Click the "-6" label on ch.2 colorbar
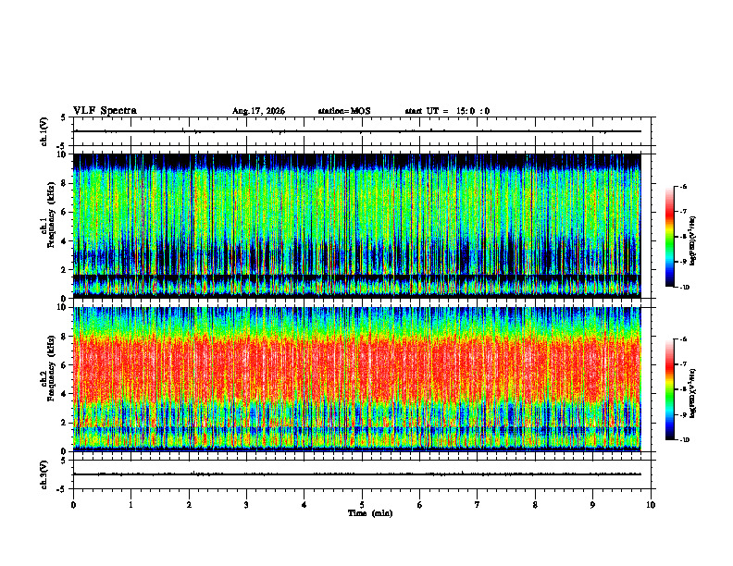Image resolution: width=733 pixels, height=566 pixels. click(683, 339)
